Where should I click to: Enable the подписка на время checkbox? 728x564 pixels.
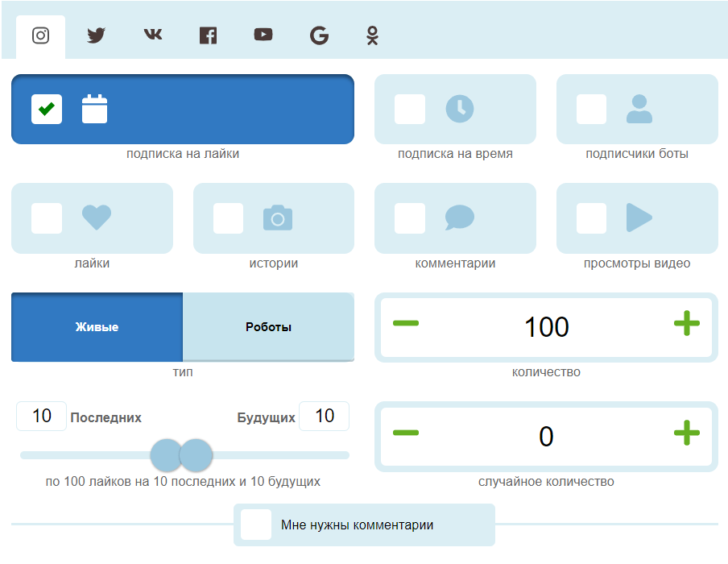(x=410, y=109)
